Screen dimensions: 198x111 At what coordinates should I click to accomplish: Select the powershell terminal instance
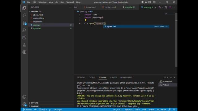(167, 81)
